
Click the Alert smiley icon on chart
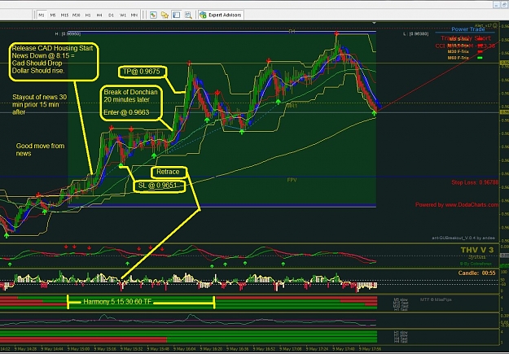point(495,25)
